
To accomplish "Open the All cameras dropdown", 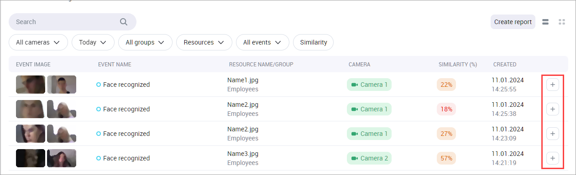I will click(x=38, y=42).
